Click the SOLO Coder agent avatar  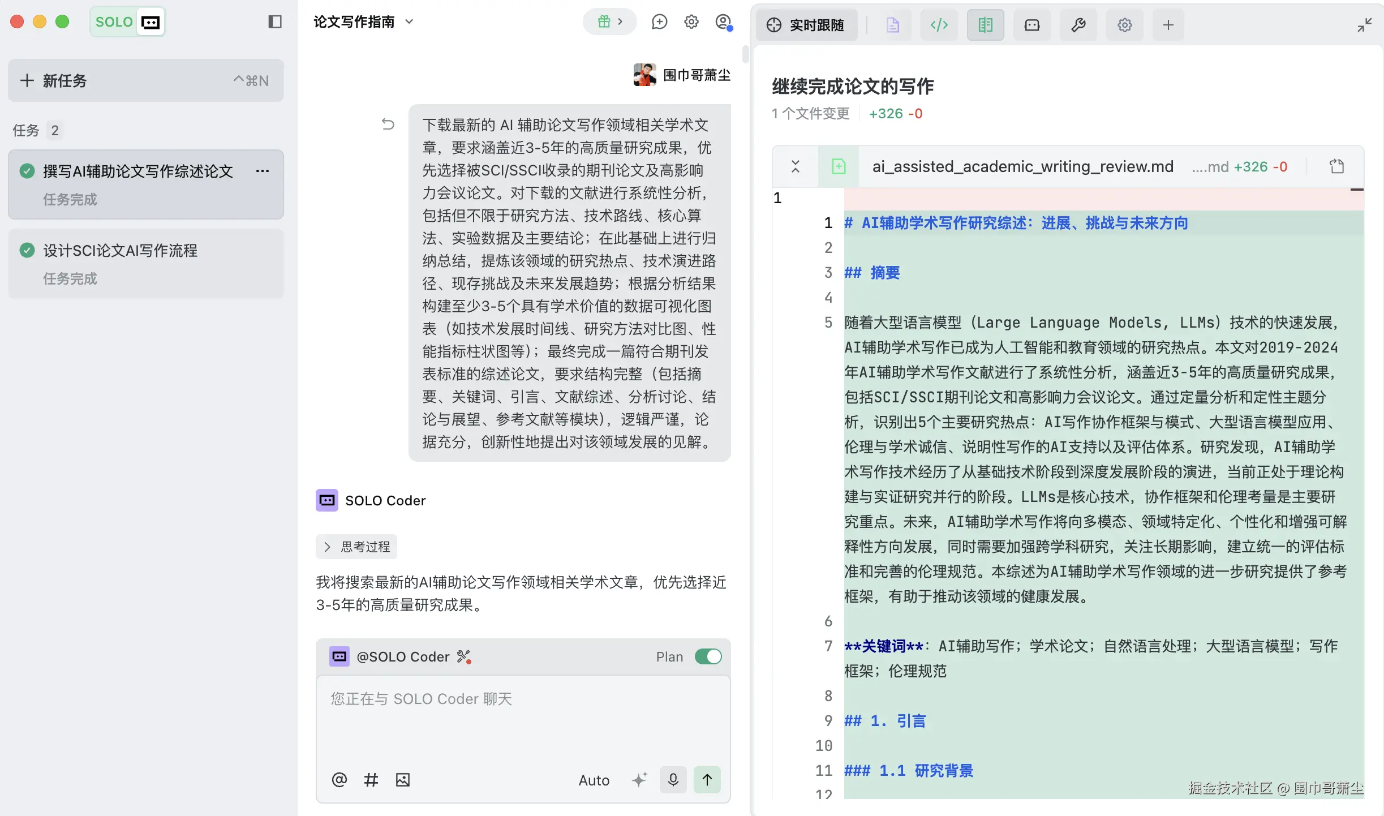(x=327, y=500)
